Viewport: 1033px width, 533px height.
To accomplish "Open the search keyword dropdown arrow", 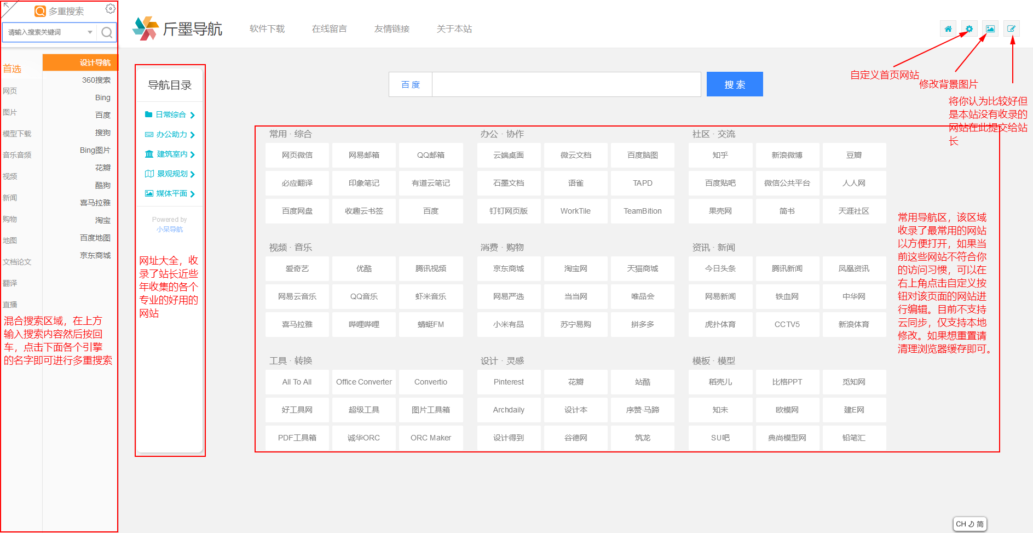I will (x=90, y=32).
